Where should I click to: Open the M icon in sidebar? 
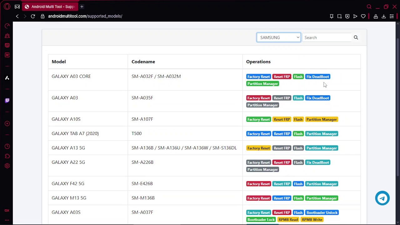point(7,55)
